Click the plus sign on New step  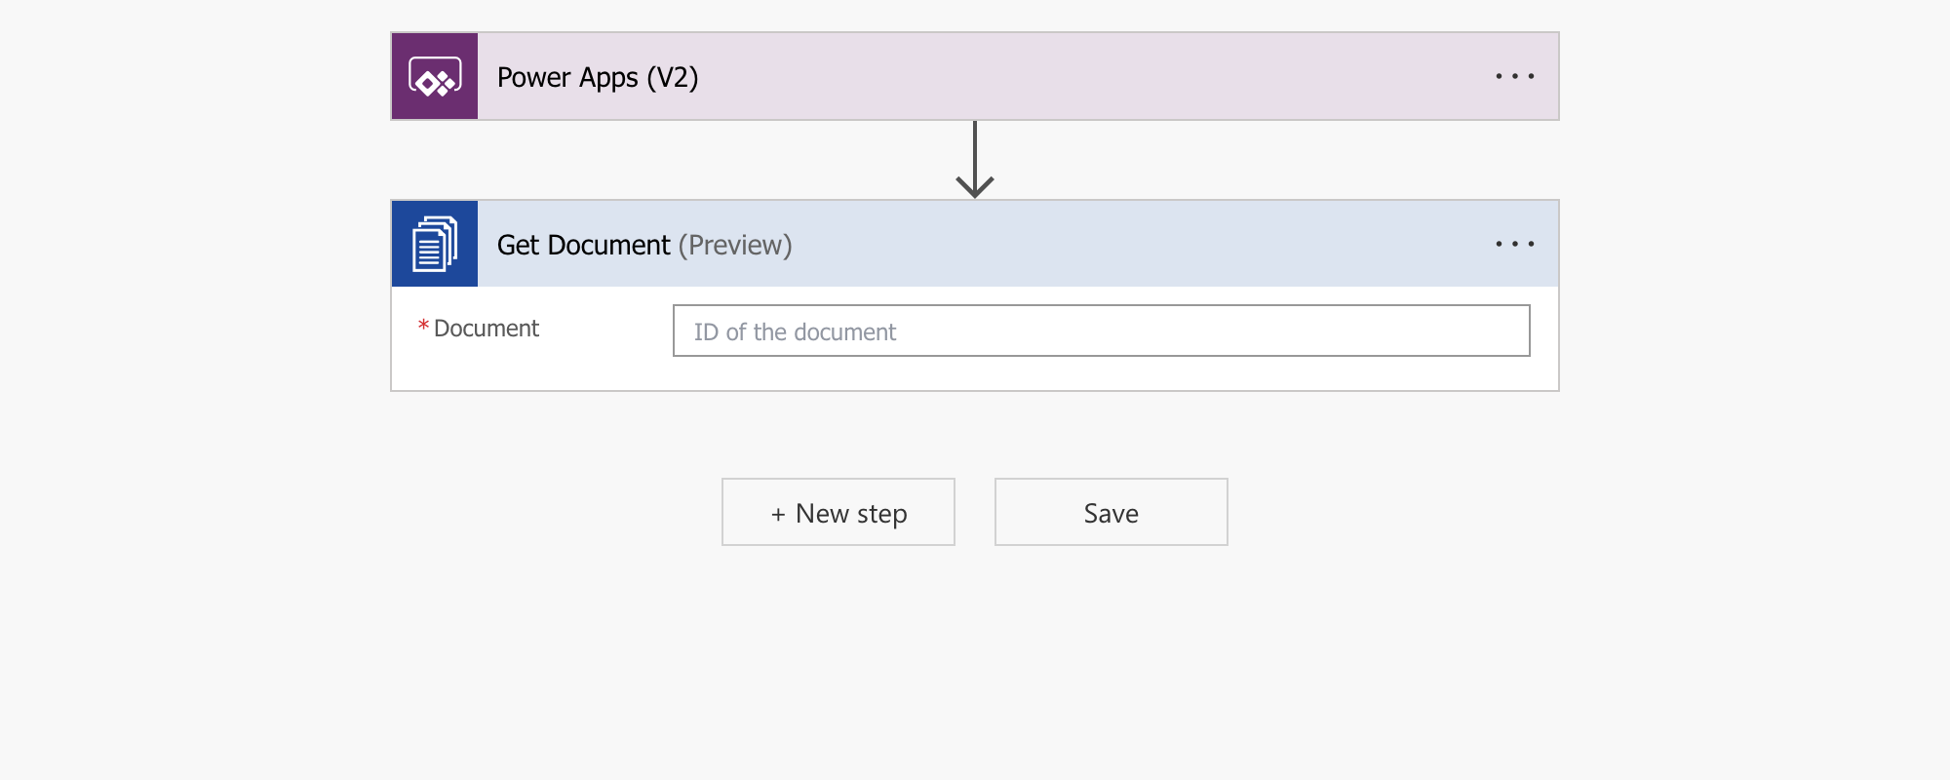pyautogui.click(x=778, y=514)
